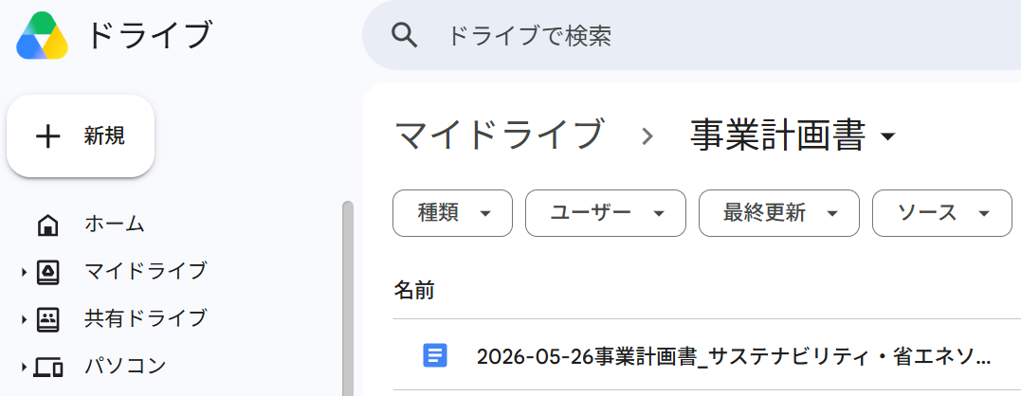Open the 最終更新 filter dropdown
1021x396 pixels.
click(778, 212)
